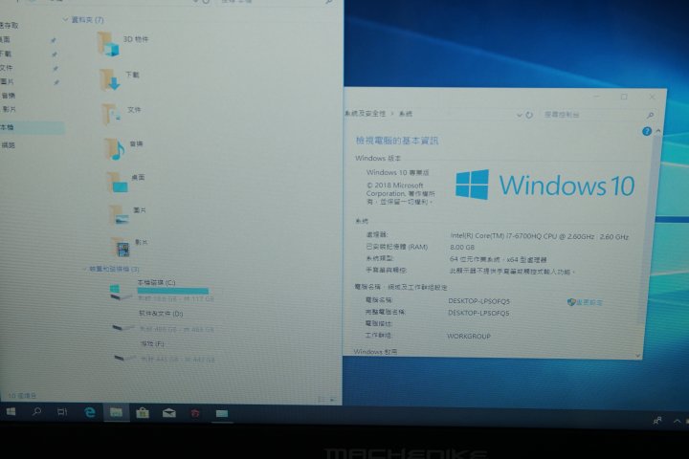Screen dimensions: 689x459
Task: Select pinned 下載 in Explorer sidebar
Action: coord(6,54)
